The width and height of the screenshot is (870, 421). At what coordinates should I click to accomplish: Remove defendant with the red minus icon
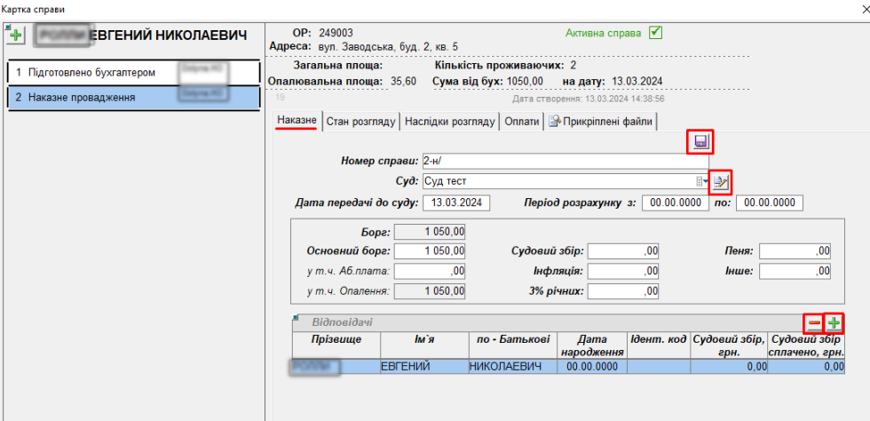pos(812,323)
